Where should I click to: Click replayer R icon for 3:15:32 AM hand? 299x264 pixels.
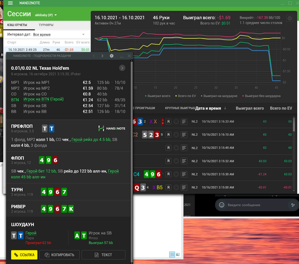point(168,161)
